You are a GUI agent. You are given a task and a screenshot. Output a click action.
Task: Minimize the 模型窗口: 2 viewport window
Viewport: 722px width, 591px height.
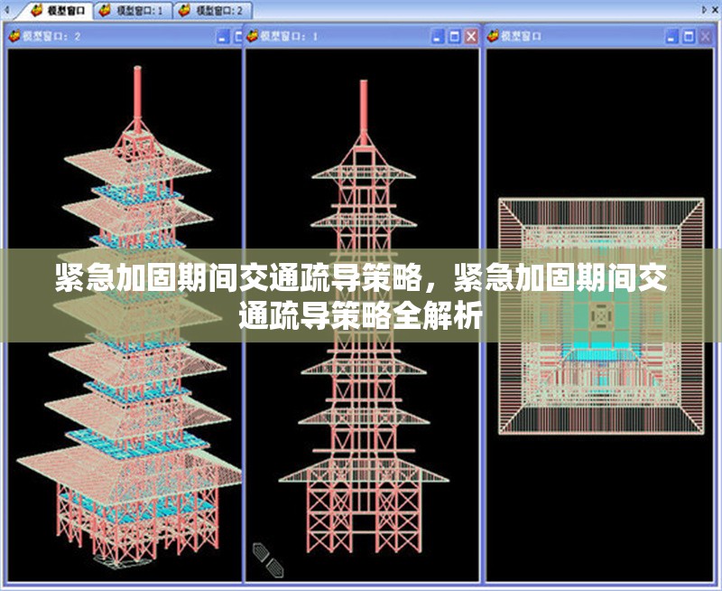pyautogui.click(x=222, y=35)
